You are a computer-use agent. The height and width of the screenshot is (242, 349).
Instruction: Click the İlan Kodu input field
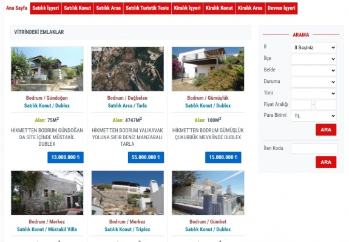pyautogui.click(x=314, y=148)
